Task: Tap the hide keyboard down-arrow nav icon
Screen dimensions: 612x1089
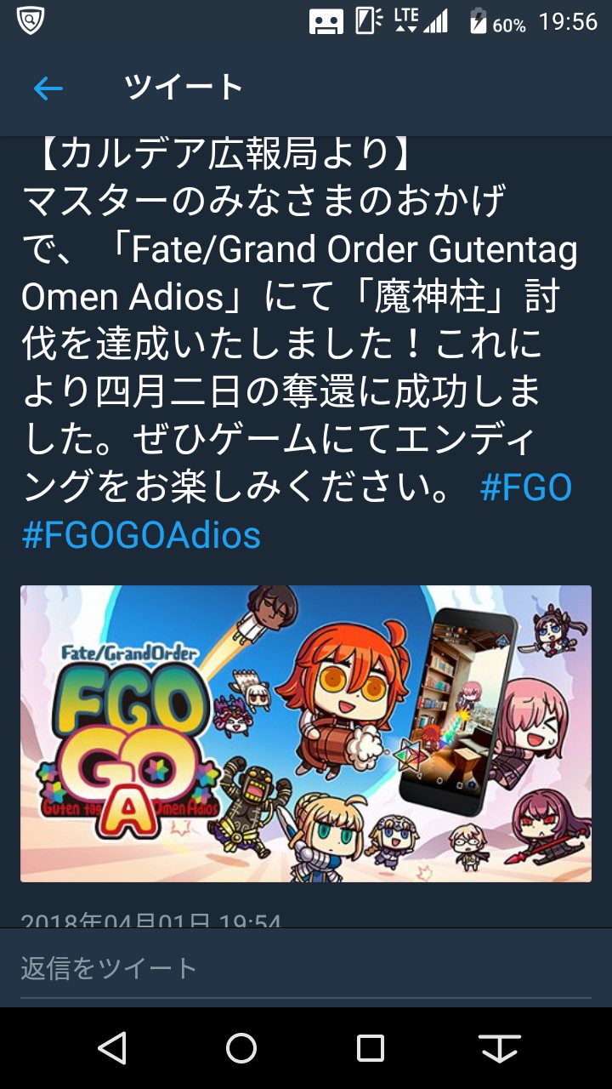Action: (x=500, y=1048)
